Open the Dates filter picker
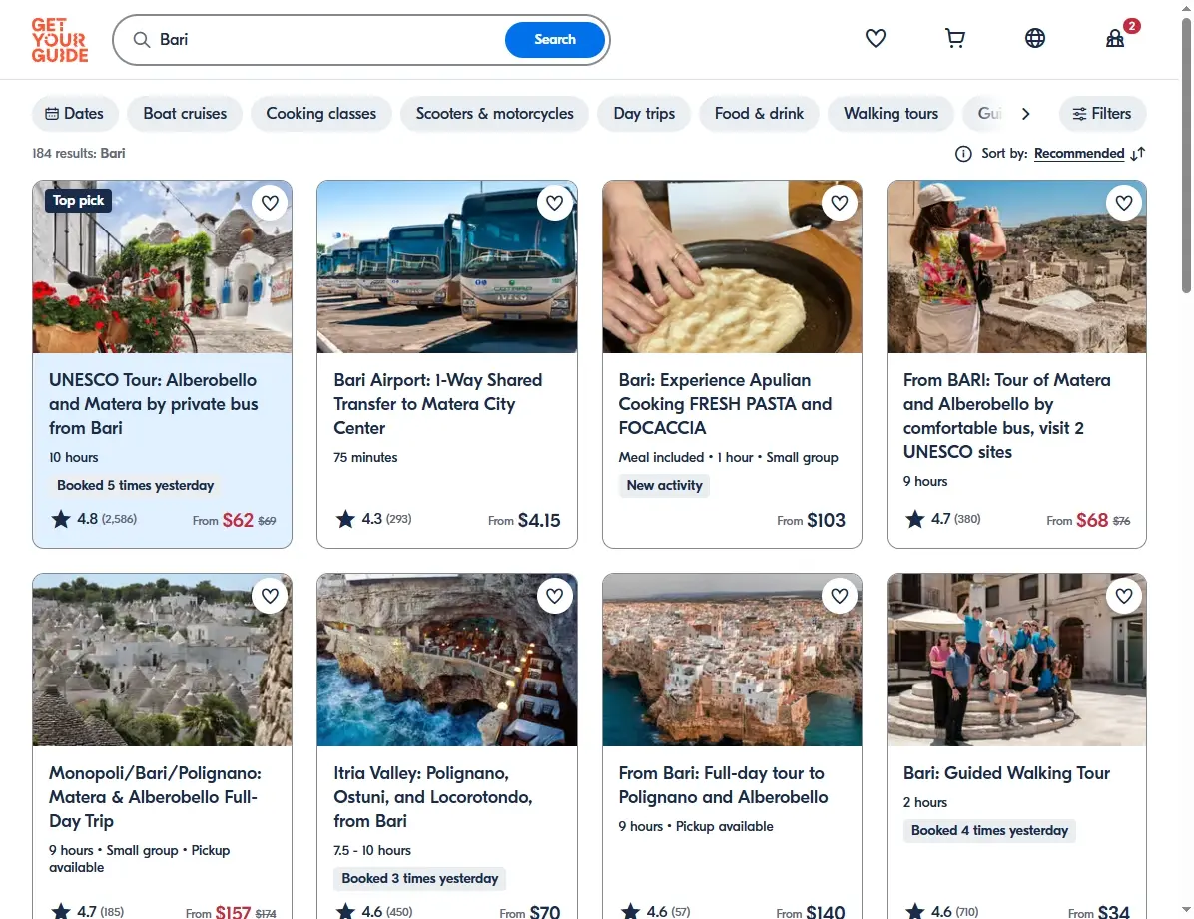1194x919 pixels. [x=75, y=114]
